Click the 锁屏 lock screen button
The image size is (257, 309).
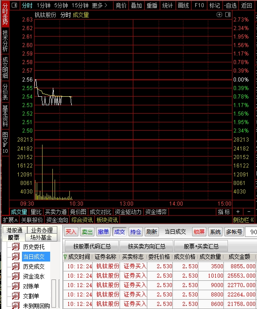(x=199, y=232)
